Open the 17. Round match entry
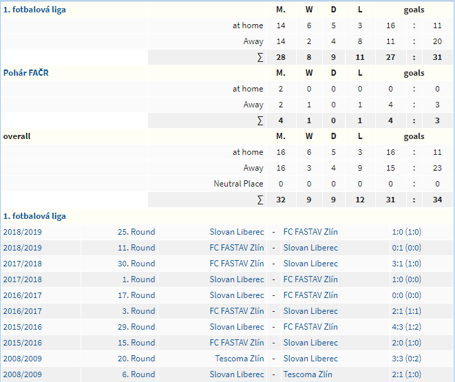 (x=136, y=295)
